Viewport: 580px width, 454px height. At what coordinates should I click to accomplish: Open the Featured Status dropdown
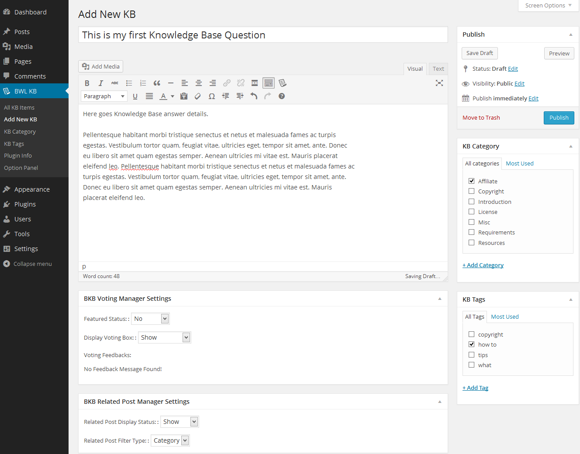[150, 318]
